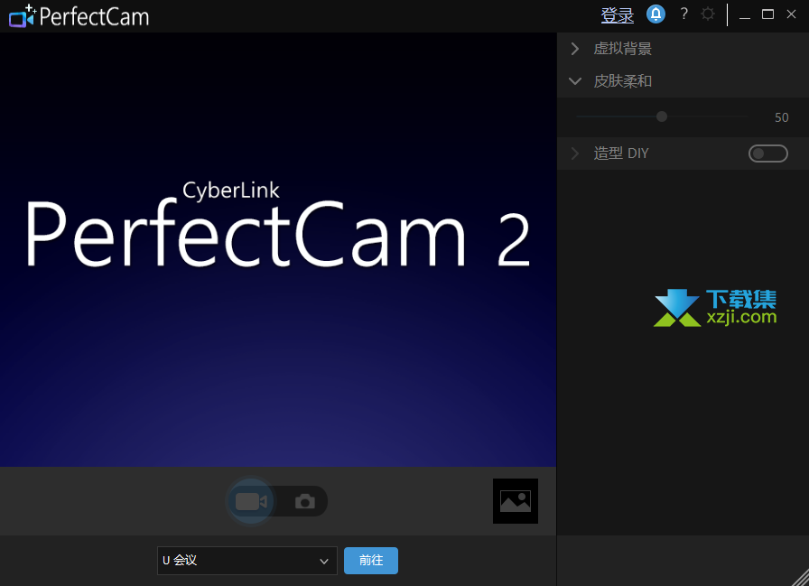Open the captured media gallery thumbnail
This screenshot has width=809, height=586.
(x=516, y=501)
